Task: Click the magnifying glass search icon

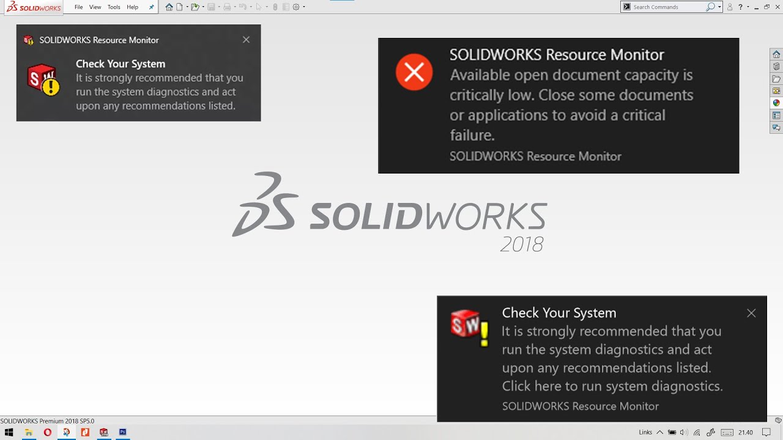Action: 710,7
